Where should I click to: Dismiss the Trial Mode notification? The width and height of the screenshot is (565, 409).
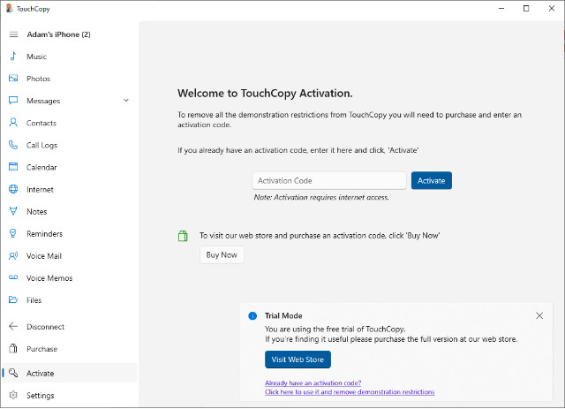pyautogui.click(x=539, y=316)
